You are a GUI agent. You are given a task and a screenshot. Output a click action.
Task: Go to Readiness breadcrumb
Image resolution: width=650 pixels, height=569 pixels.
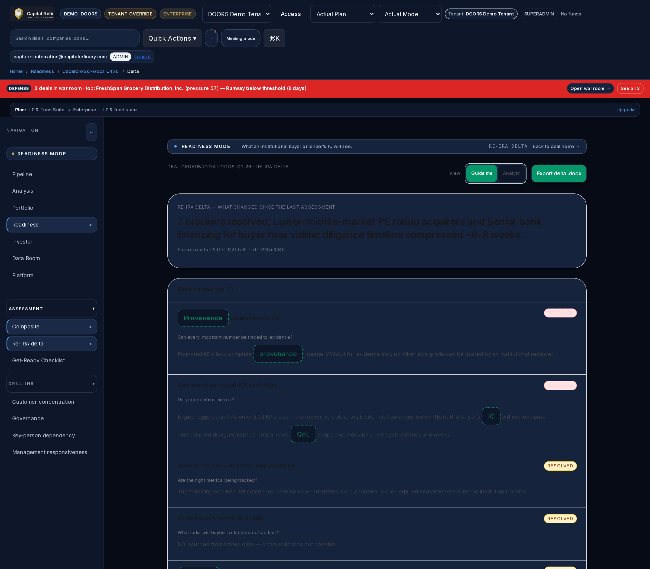click(x=42, y=71)
